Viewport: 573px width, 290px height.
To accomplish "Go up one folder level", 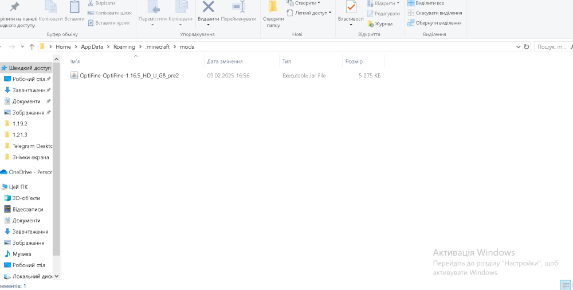I will pyautogui.click(x=32, y=47).
